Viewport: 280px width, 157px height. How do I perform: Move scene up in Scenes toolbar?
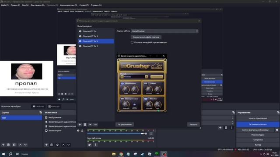[20, 145]
